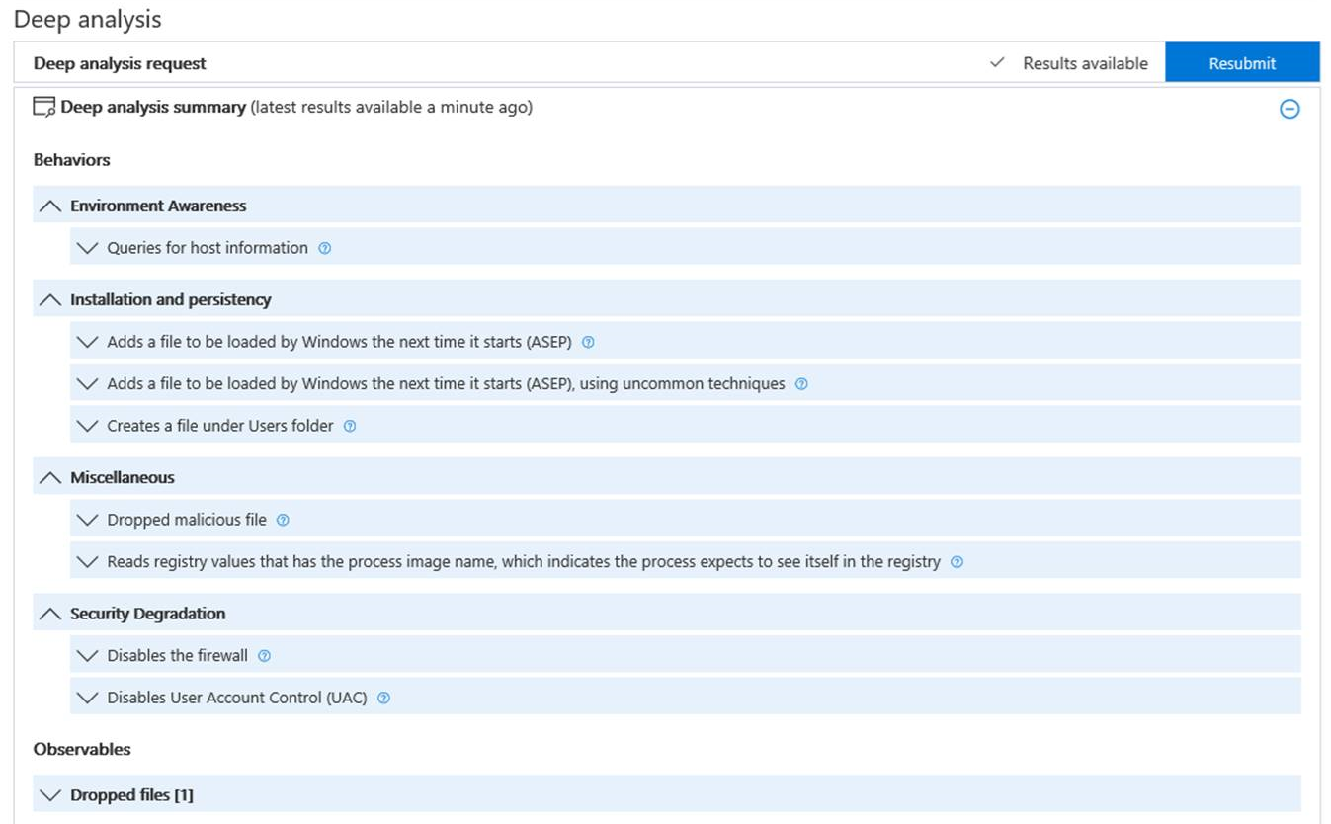Collapse the Environment Awareness section
Viewport: 1331px width, 824px height.
49,206
